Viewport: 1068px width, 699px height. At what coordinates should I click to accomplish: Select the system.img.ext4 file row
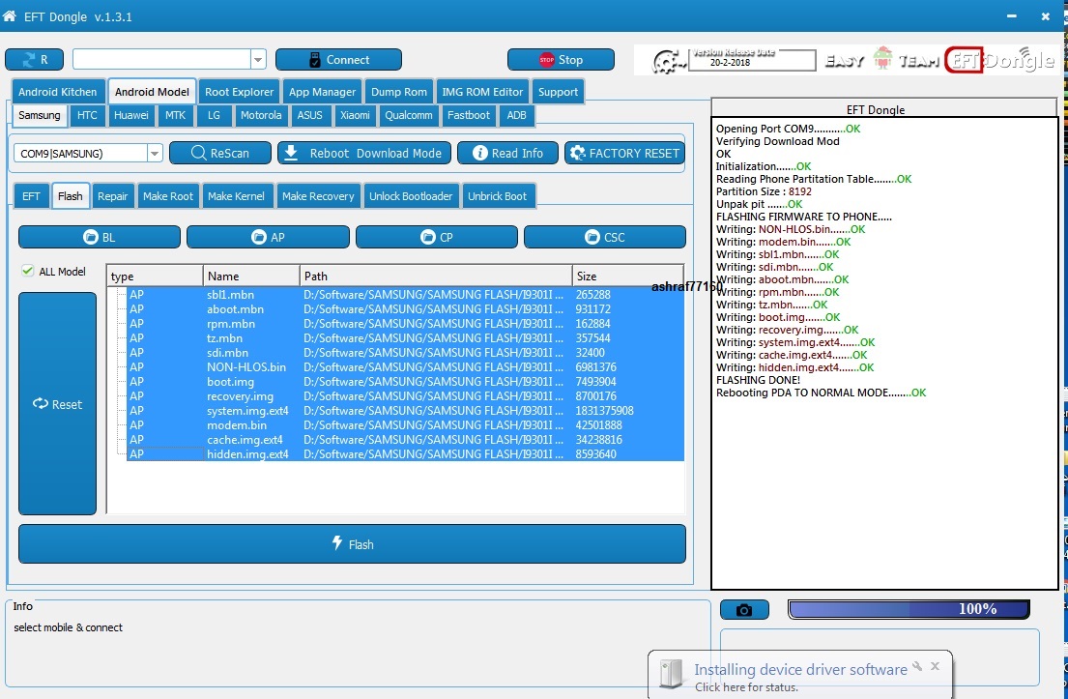coord(405,411)
